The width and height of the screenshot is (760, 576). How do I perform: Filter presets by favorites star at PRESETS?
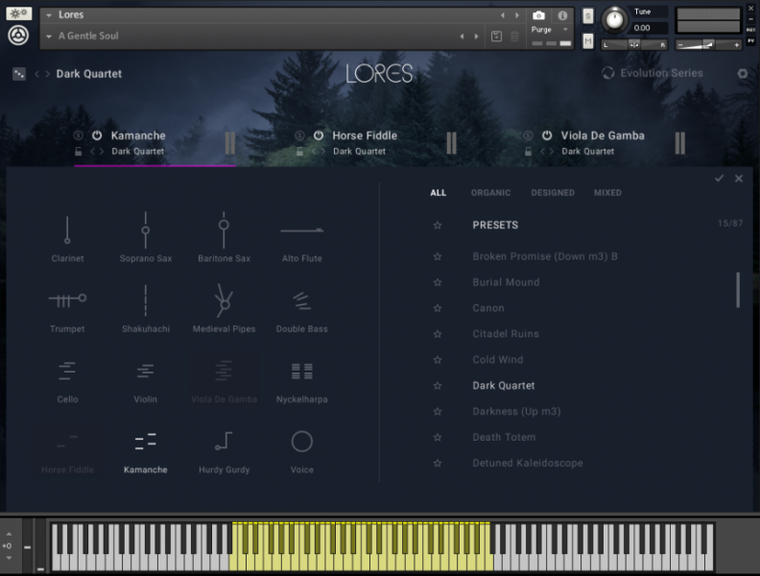[x=438, y=225]
